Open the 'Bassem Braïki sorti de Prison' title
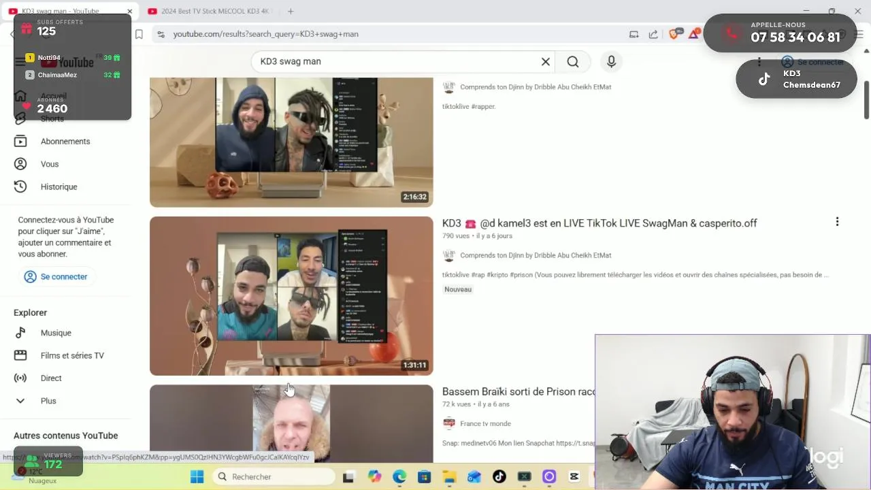The height and width of the screenshot is (490, 871). (x=519, y=392)
